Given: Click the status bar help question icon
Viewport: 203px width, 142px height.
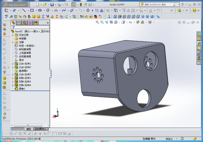Looking at the screenshot, I should tap(182, 139).
